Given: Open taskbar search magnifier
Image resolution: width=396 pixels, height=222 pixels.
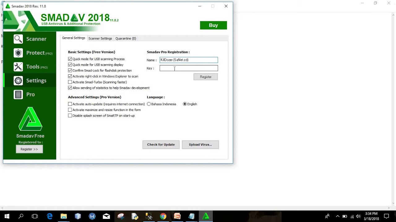Looking at the screenshot, I should 21,216.
